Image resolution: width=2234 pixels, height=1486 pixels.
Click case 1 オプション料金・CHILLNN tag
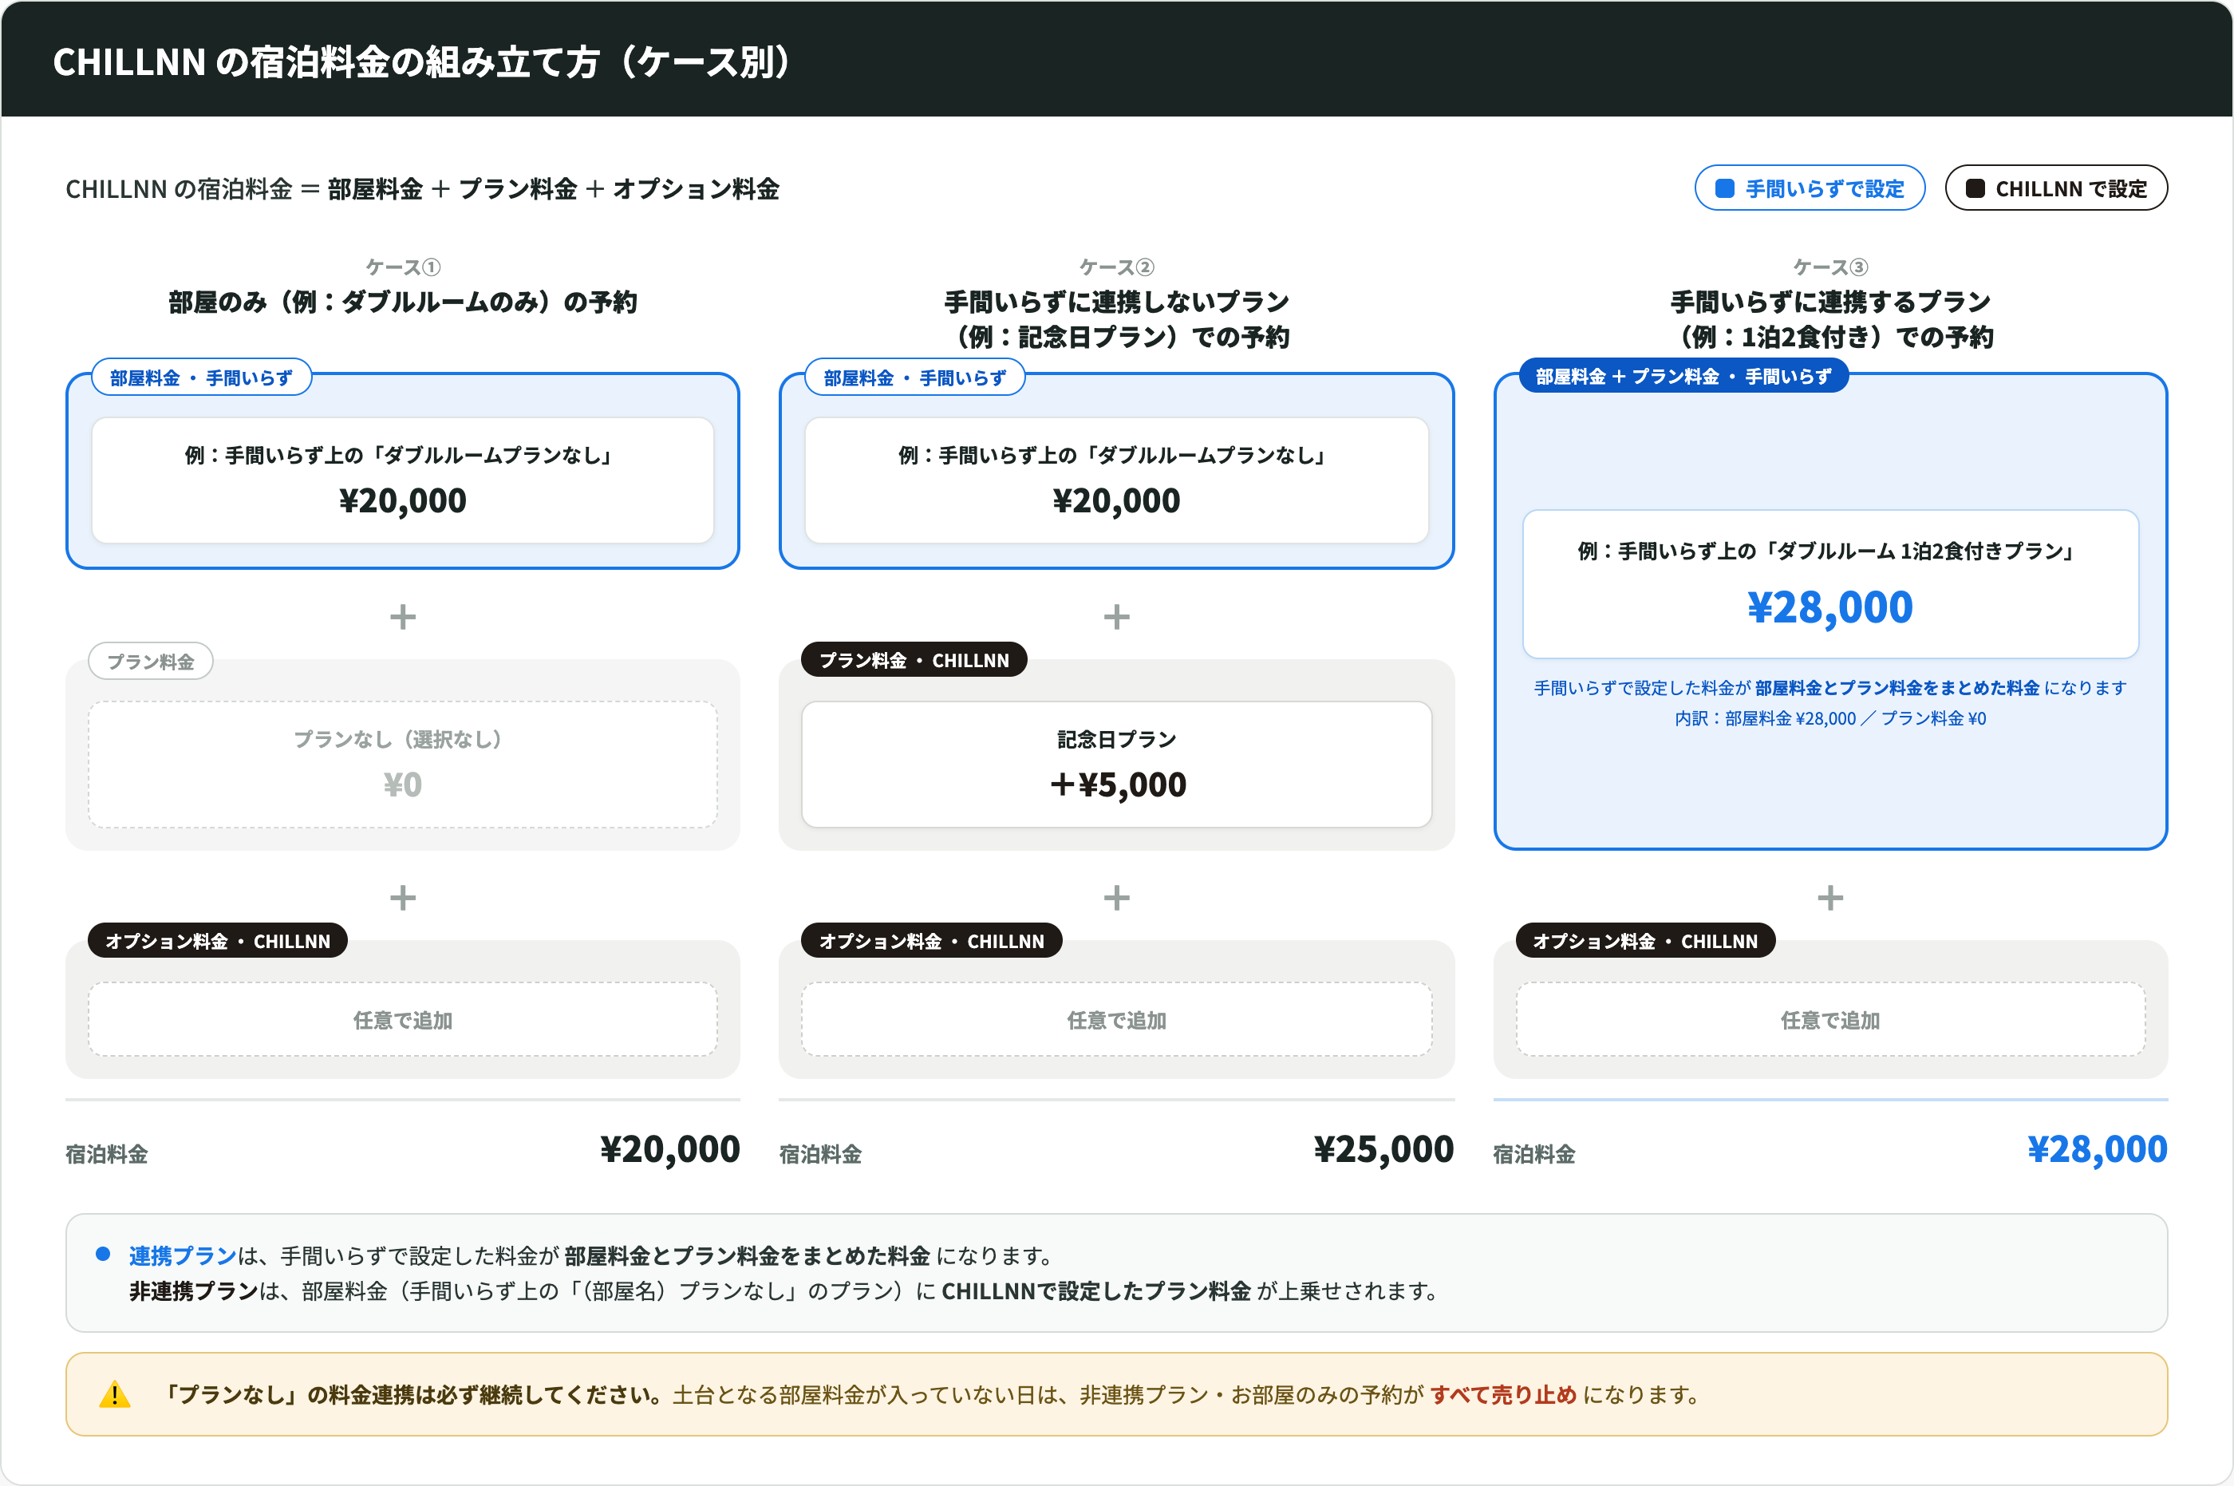[217, 940]
